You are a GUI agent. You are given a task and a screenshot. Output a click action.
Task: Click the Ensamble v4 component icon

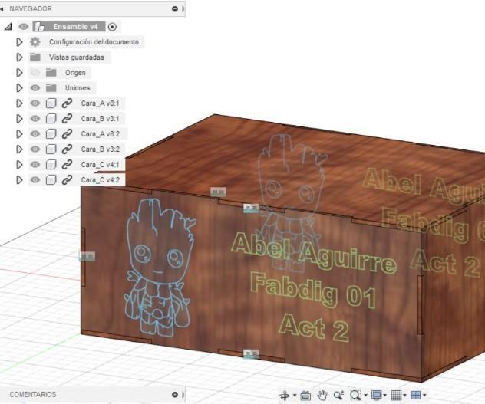pos(39,27)
